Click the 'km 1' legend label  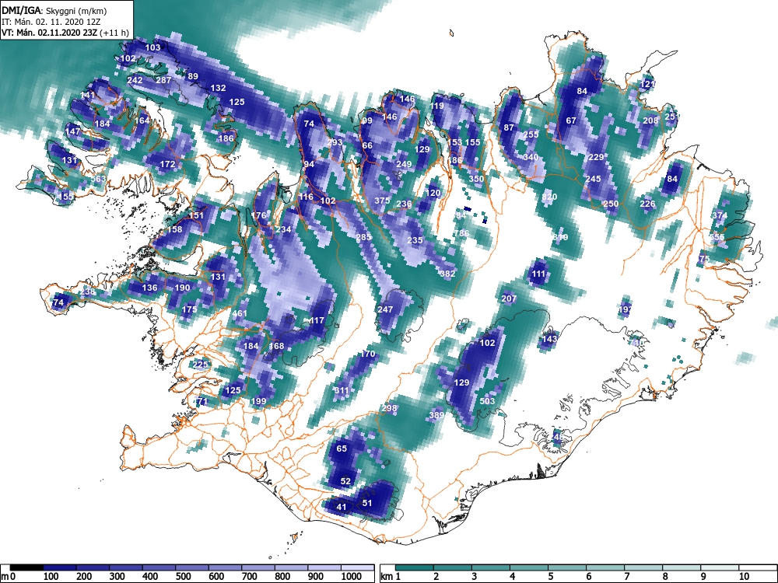click(x=391, y=577)
